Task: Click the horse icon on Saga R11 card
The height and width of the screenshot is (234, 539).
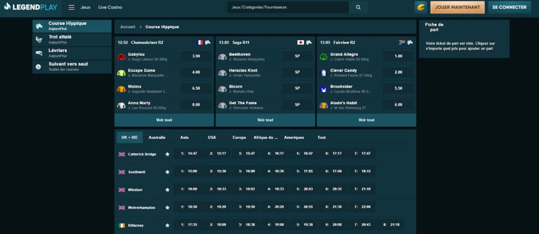Action: pos(309,43)
